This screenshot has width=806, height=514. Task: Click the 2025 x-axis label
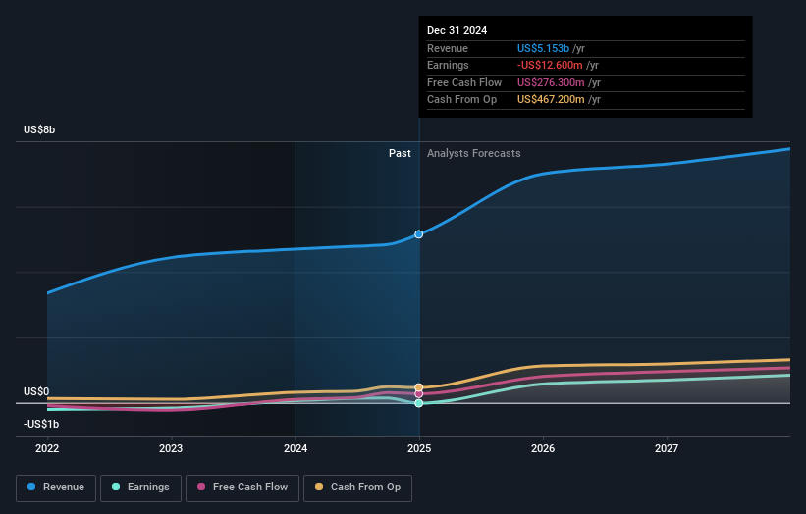pos(419,448)
